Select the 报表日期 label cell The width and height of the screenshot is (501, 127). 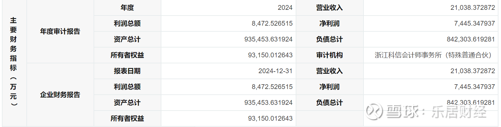(x=127, y=71)
